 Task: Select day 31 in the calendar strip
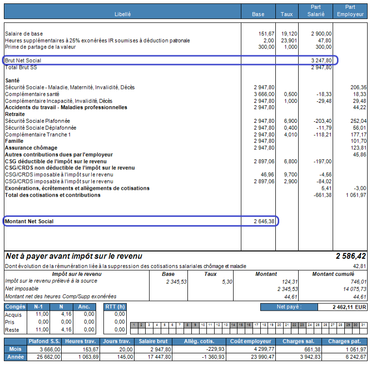click(x=365, y=325)
